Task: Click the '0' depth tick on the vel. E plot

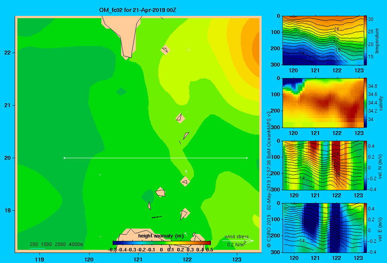Action: click(278, 203)
